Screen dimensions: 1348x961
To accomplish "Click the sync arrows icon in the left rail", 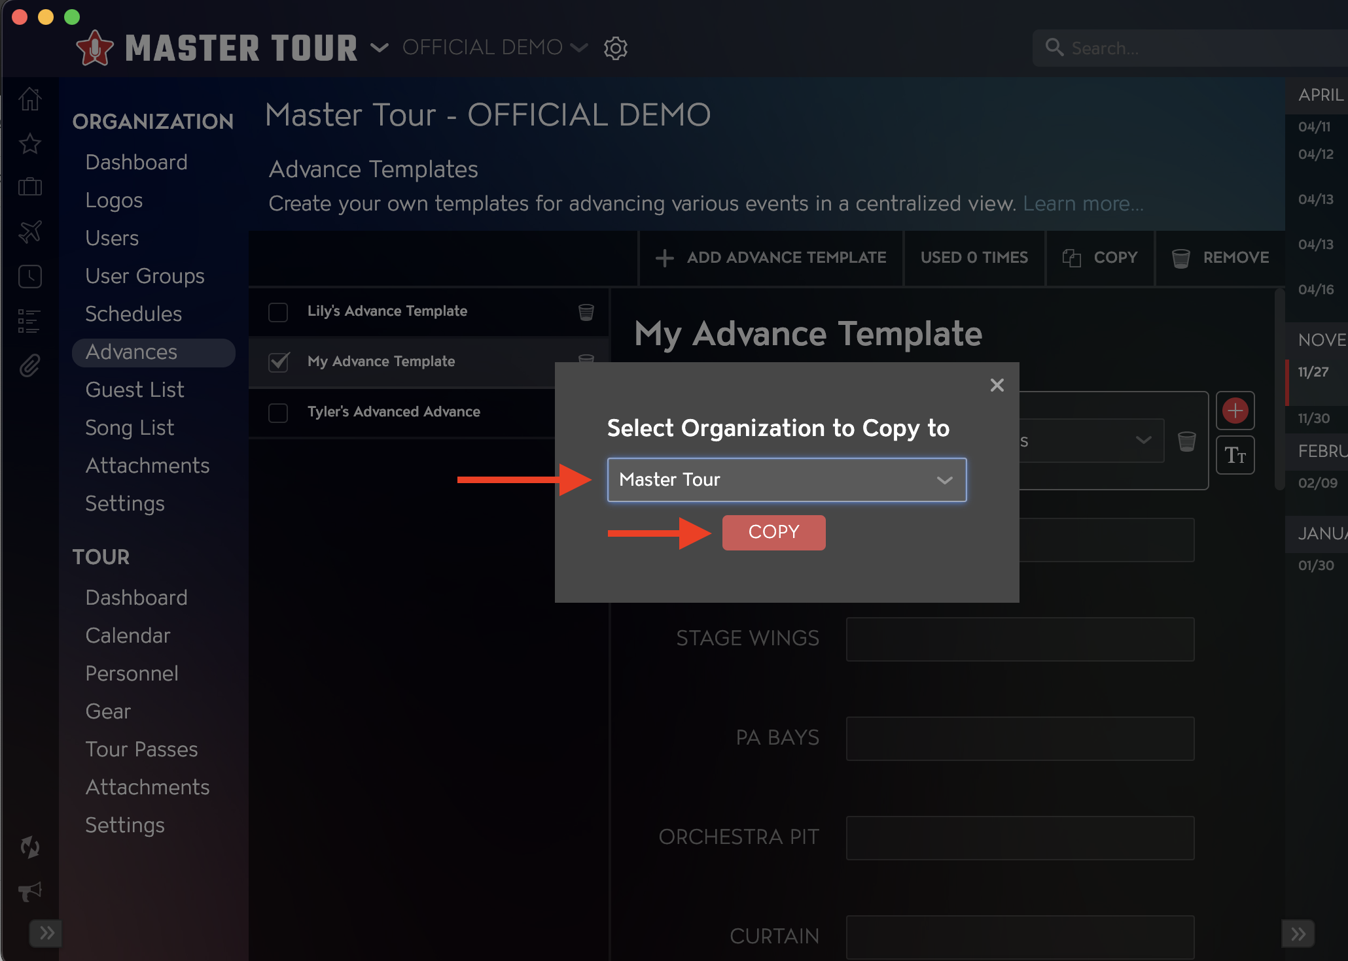I will (30, 847).
